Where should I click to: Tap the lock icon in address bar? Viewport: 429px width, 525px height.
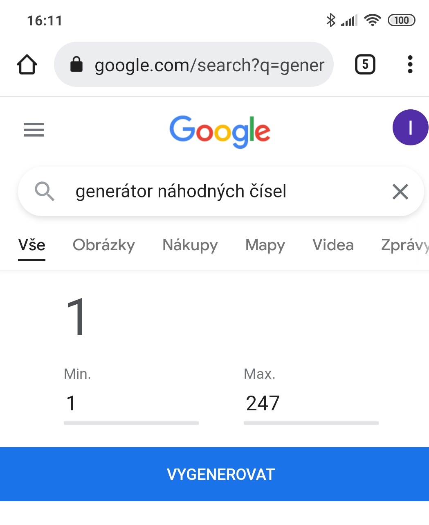(x=76, y=65)
